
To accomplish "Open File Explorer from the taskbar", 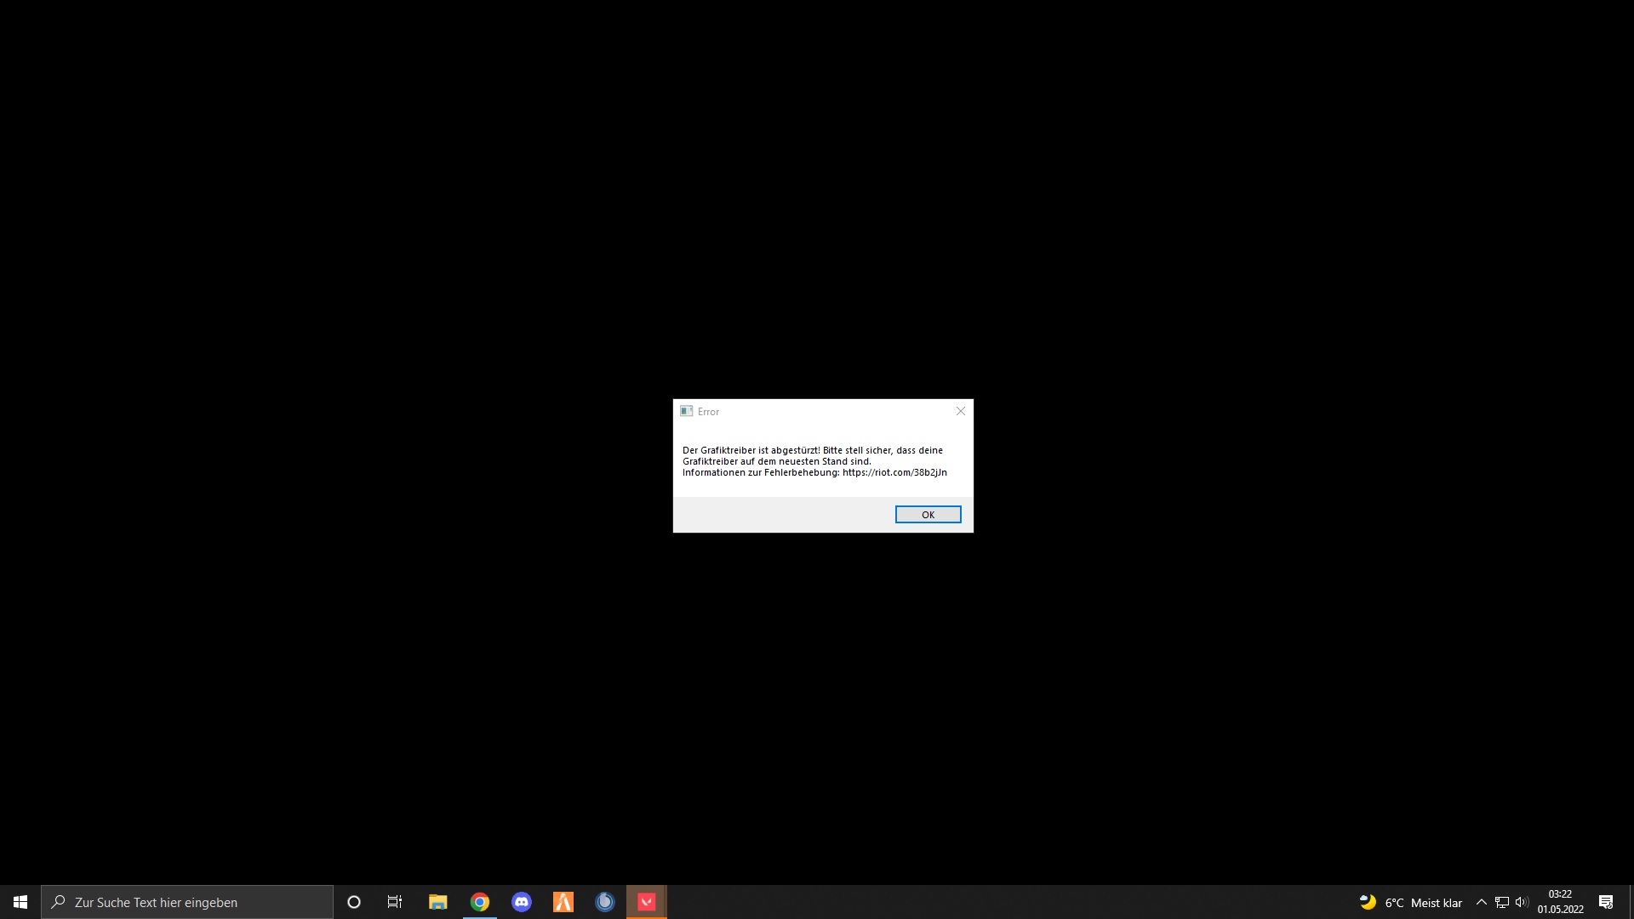I will (x=437, y=902).
